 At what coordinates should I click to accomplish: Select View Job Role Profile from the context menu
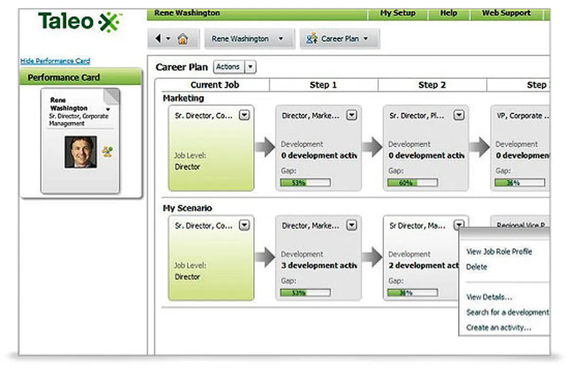(x=499, y=251)
